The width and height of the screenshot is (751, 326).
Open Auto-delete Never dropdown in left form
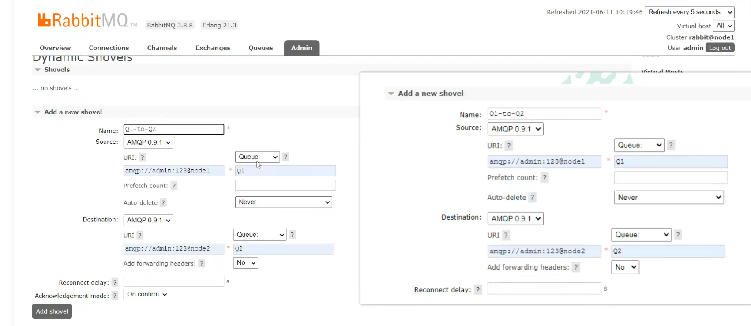tap(283, 202)
